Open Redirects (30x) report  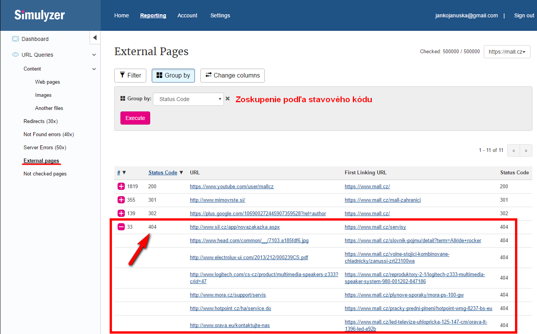[x=41, y=121]
